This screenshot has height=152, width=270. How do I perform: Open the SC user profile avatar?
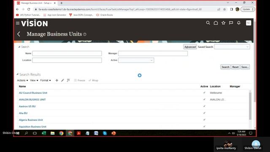248,23
